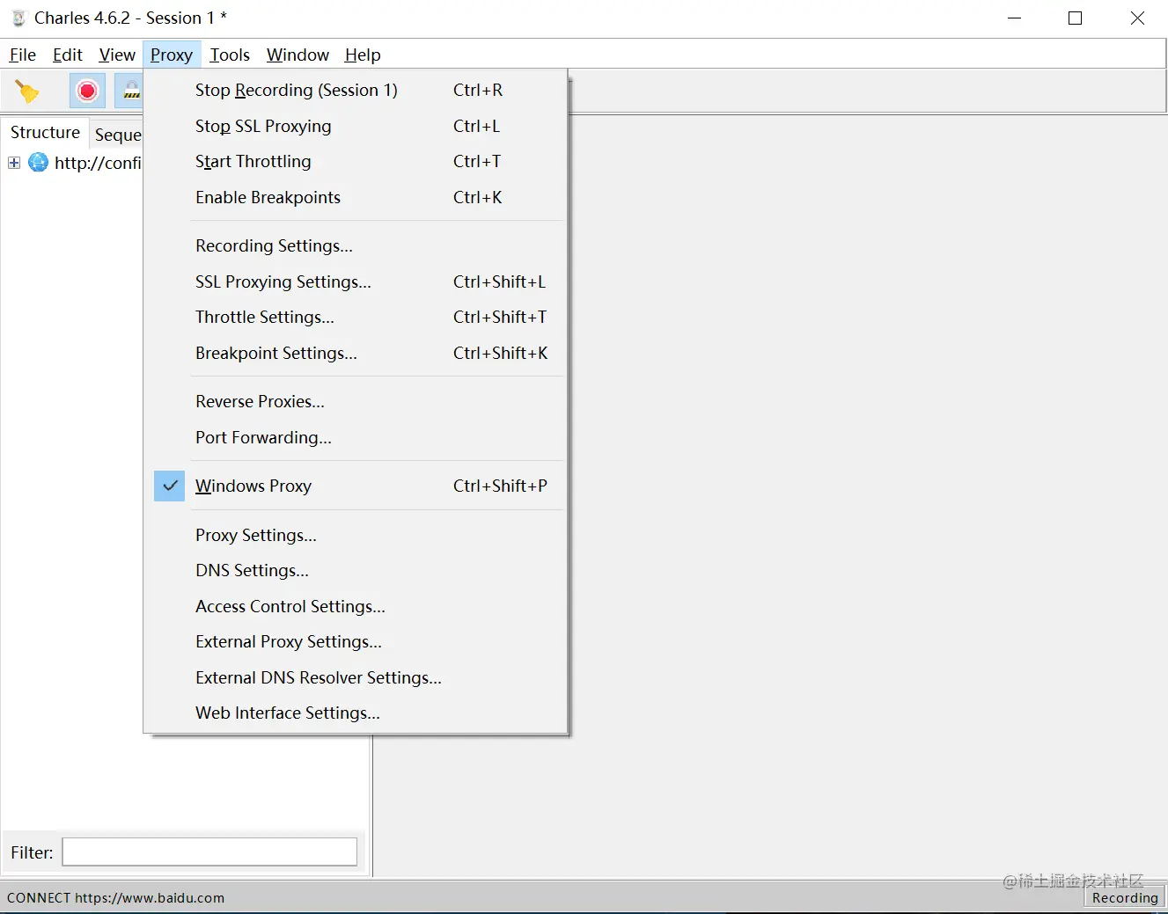
Task: Select Start Throttling
Action: coord(356,162)
